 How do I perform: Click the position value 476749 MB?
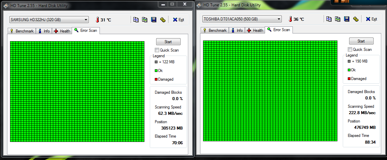tap(365, 128)
